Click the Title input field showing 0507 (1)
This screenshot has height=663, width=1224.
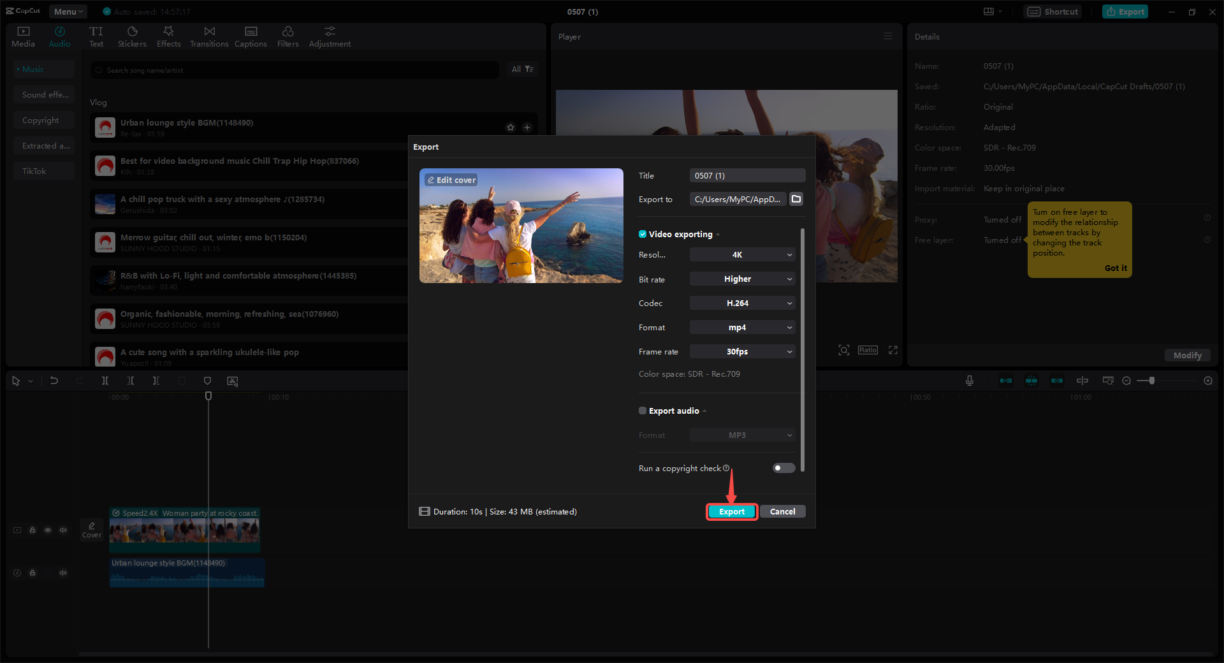[x=747, y=175]
